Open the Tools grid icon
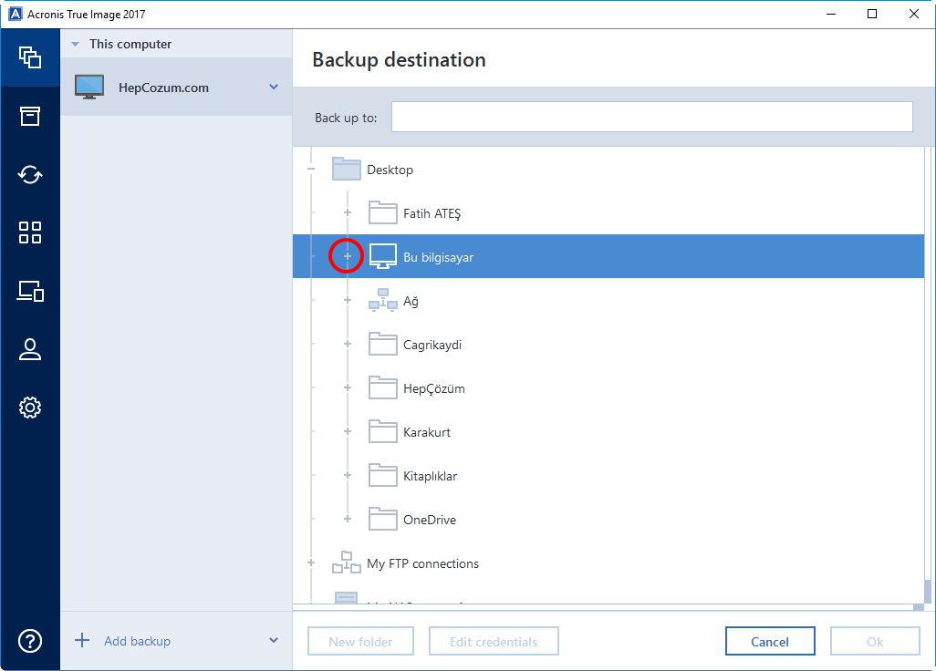The height and width of the screenshot is (671, 936). coord(30,232)
